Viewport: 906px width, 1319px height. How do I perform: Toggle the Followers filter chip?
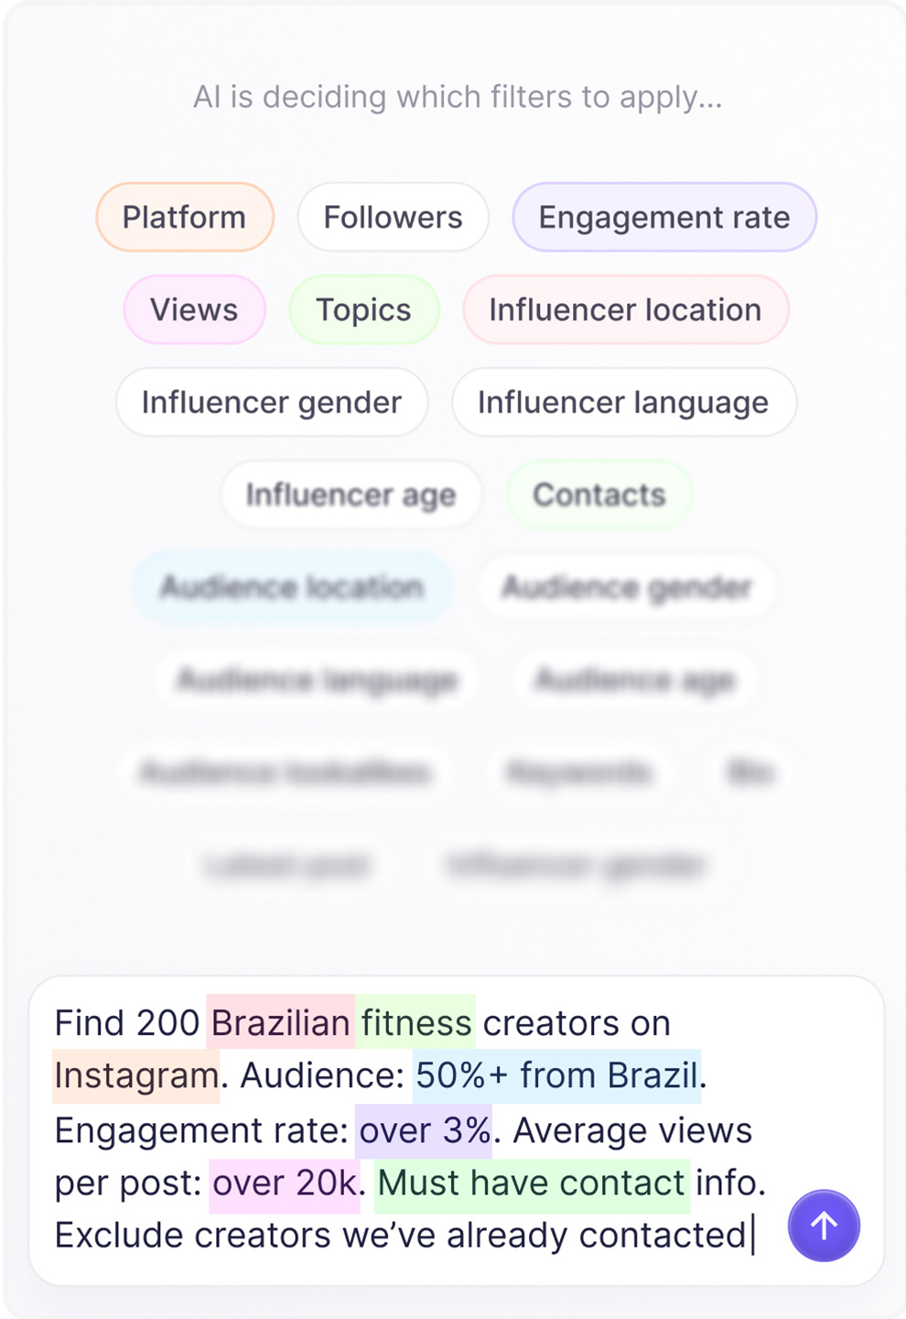(393, 217)
